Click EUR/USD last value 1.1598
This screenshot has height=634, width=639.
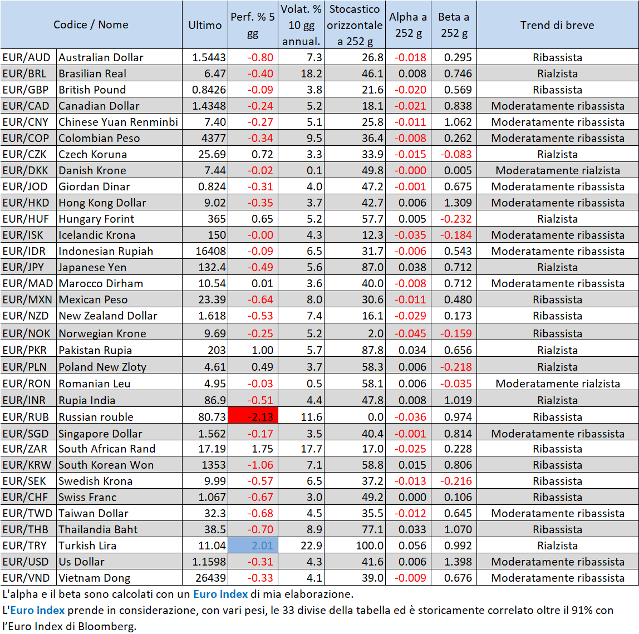click(205, 562)
